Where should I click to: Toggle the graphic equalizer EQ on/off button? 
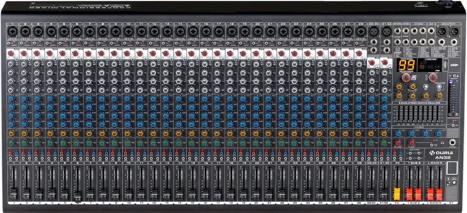453,125
